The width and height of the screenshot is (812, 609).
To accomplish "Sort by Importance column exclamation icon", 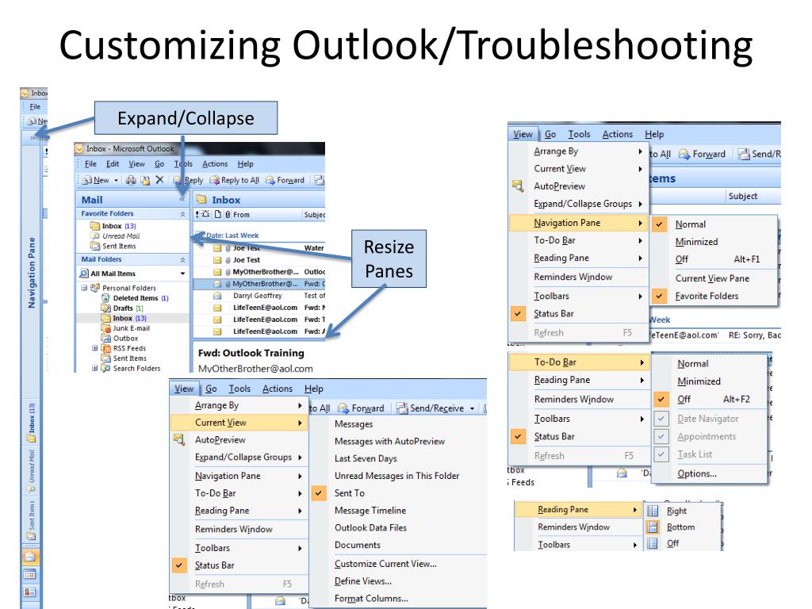I will pos(197,214).
